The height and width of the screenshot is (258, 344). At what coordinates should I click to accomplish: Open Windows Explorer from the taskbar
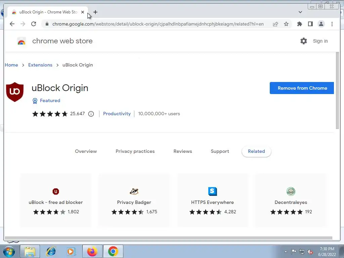coord(30,251)
